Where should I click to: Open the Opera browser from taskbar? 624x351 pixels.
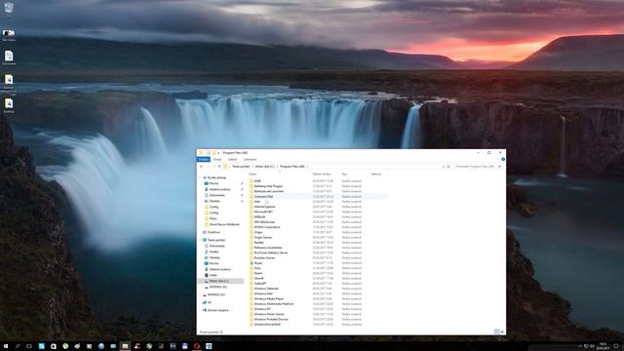[x=197, y=347]
